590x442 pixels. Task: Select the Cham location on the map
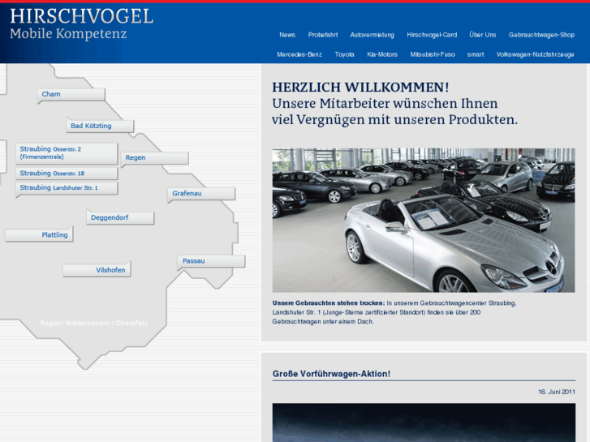pyautogui.click(x=71, y=94)
